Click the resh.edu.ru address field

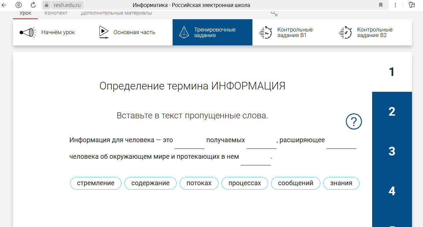(x=67, y=5)
